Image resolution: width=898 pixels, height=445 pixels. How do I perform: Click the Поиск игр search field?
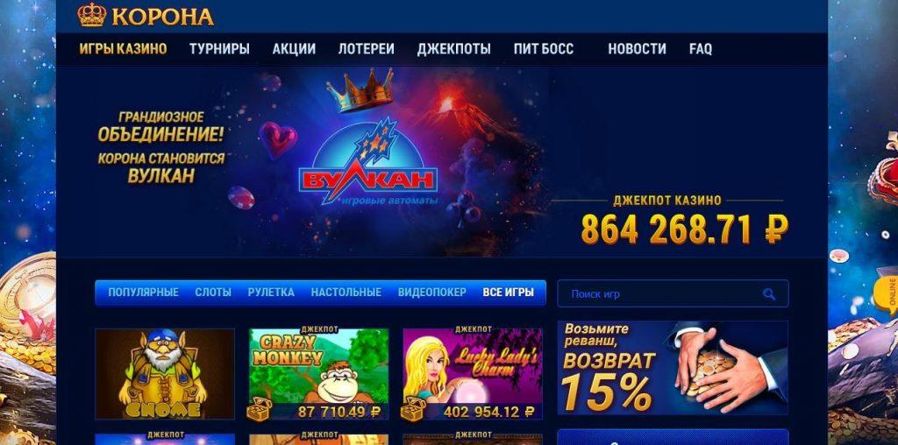[x=673, y=294]
